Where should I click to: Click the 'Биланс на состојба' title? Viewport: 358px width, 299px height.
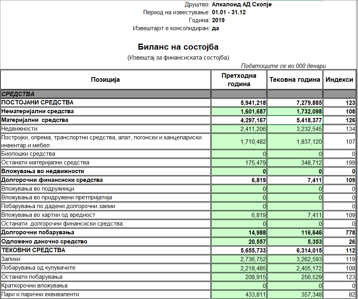(178, 47)
